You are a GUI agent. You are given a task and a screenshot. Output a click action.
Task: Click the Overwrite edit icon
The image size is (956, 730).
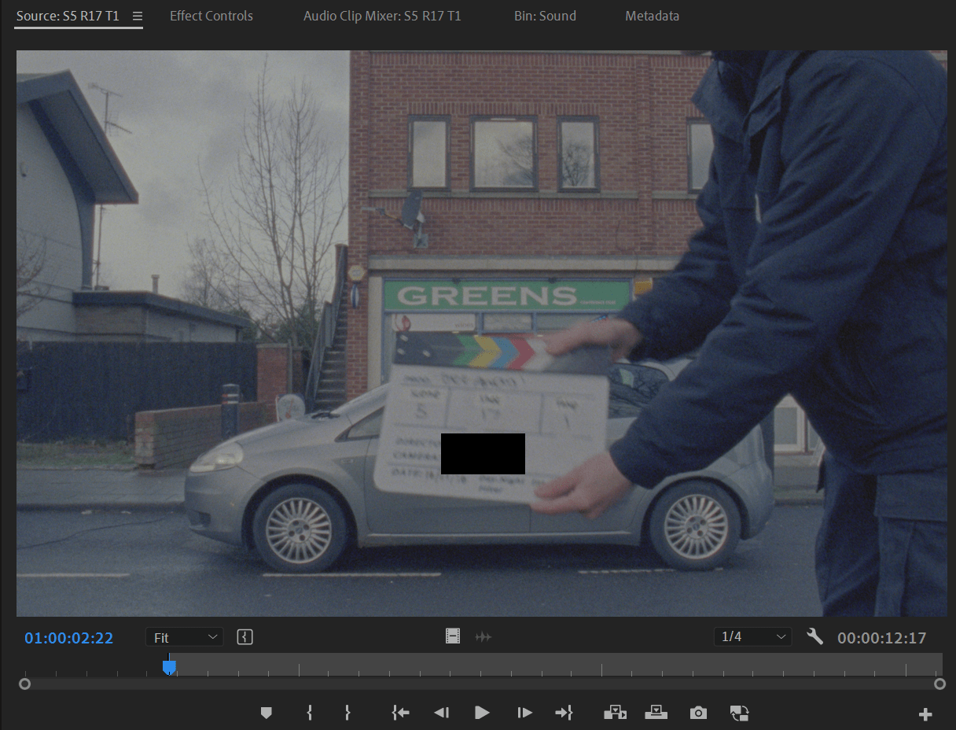656,713
